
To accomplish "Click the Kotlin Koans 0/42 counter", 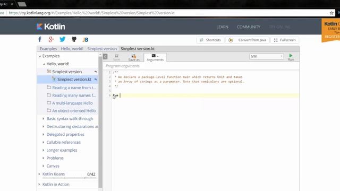I will [91, 174].
